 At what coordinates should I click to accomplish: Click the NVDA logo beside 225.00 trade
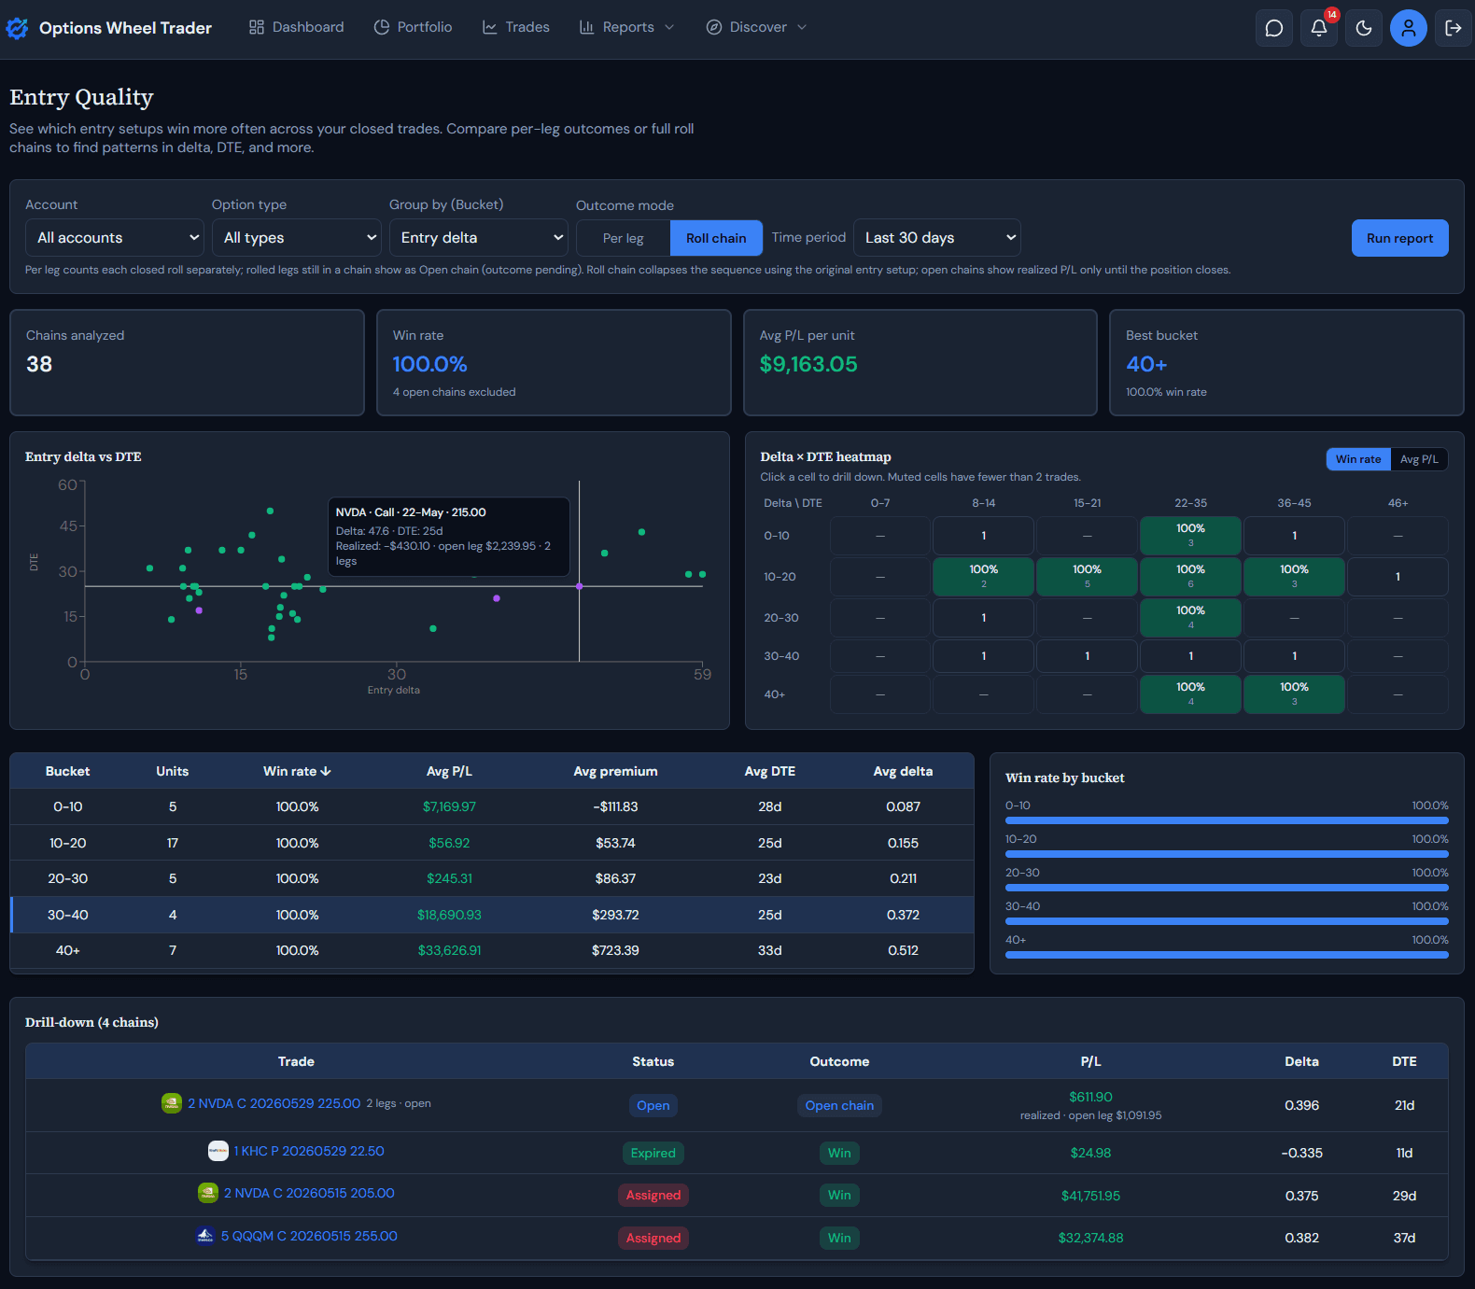coord(172,1103)
